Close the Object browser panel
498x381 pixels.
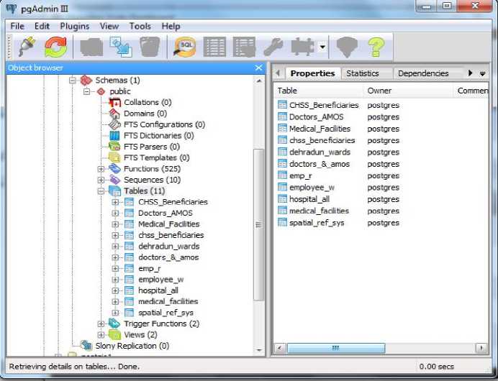point(258,68)
